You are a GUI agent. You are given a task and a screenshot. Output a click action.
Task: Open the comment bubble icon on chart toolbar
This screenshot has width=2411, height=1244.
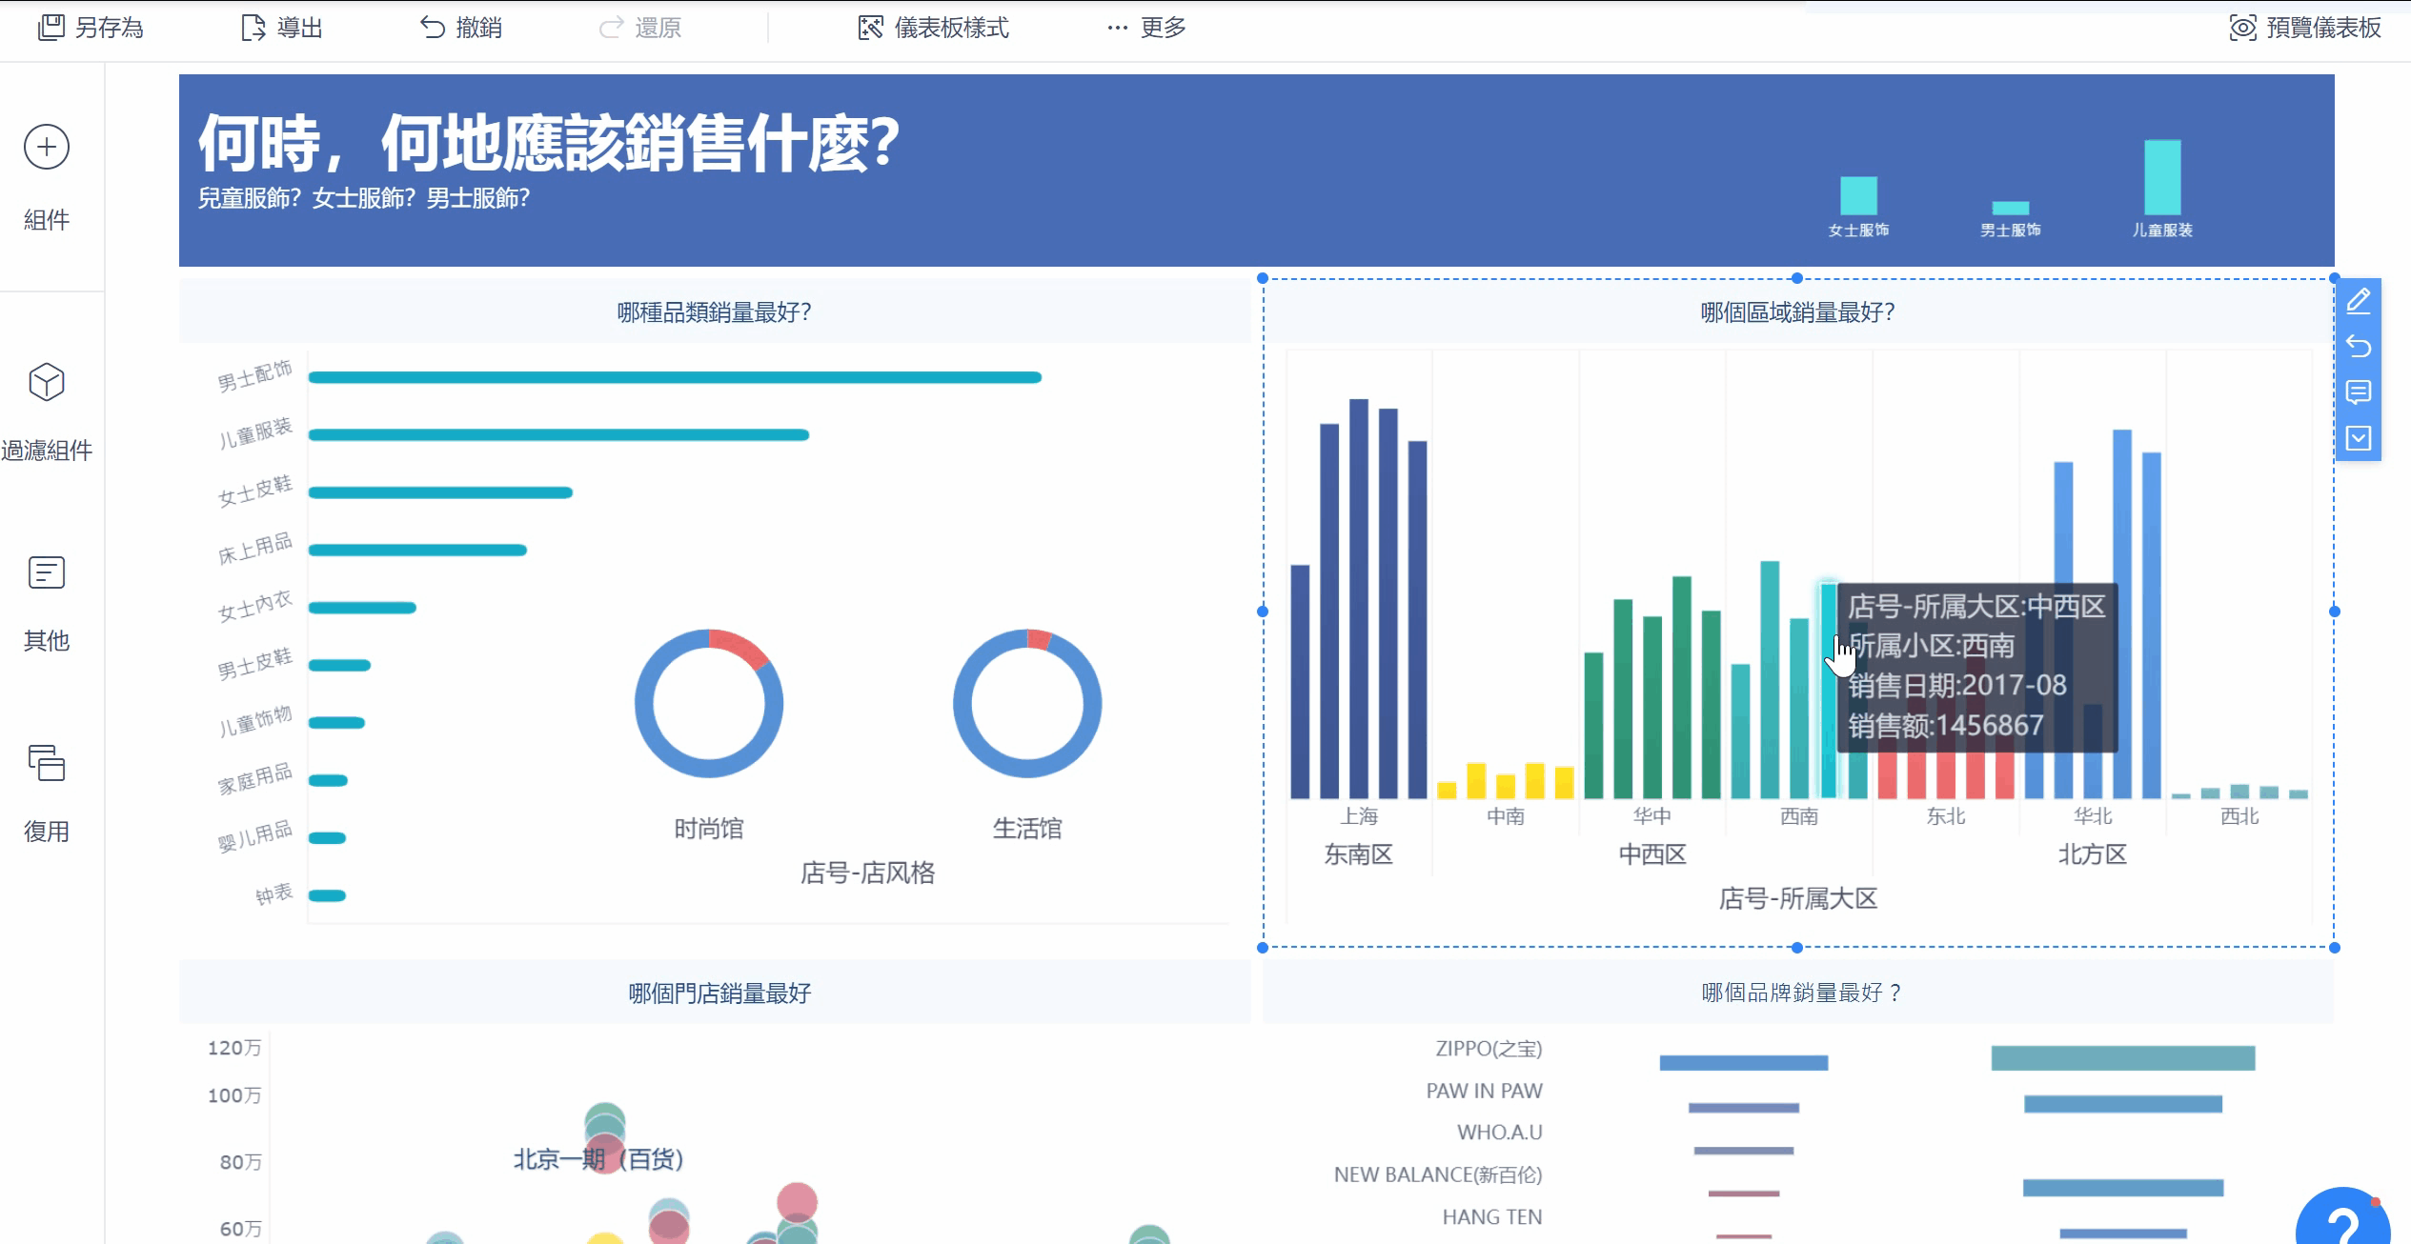[x=2359, y=392]
